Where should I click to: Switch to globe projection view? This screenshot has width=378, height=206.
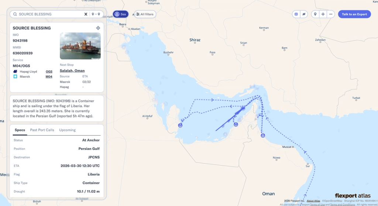296,14
